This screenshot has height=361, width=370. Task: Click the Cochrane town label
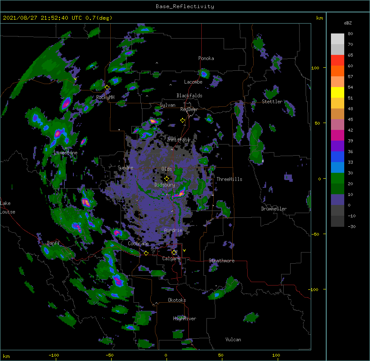point(139,244)
